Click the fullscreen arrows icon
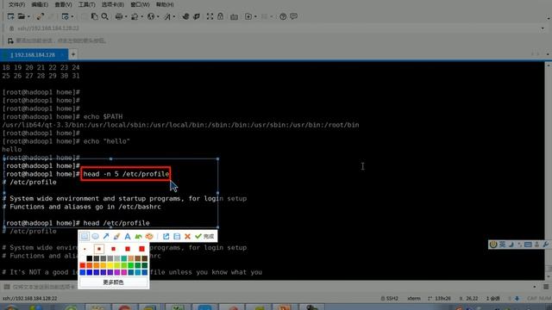The width and height of the screenshot is (552, 310). [x=210, y=16]
